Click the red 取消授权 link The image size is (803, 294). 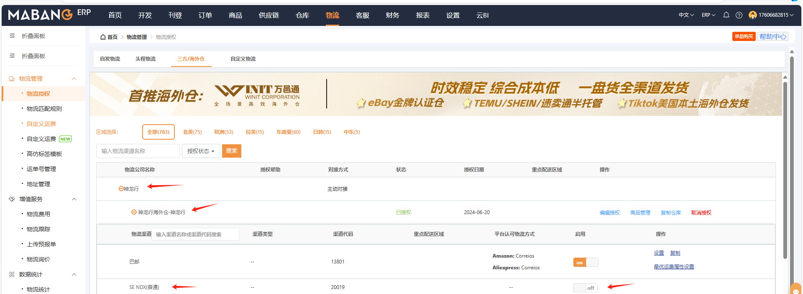[x=701, y=212]
